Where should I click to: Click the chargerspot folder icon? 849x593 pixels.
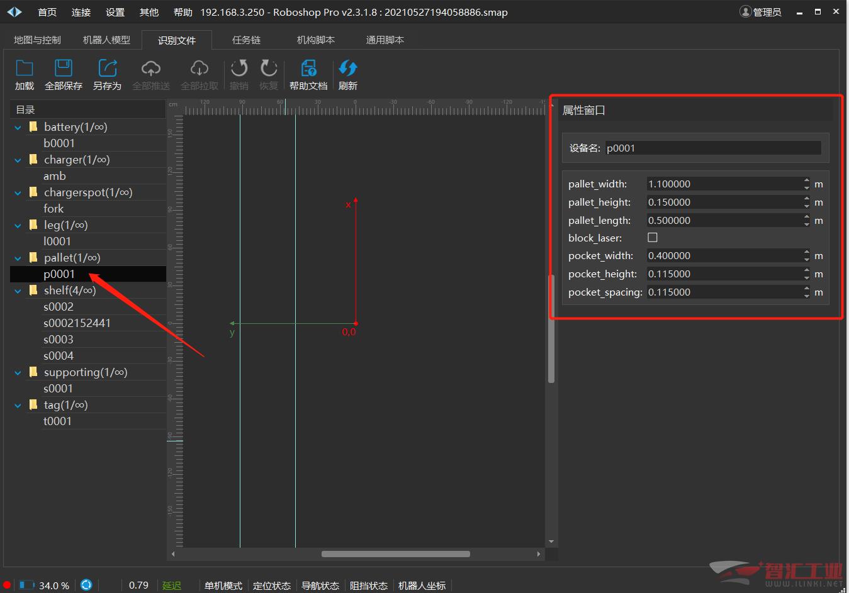(x=33, y=192)
